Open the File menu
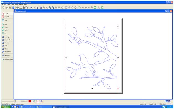Image resolution: width=174 pixels, height=109 pixels. [x=2, y=5]
